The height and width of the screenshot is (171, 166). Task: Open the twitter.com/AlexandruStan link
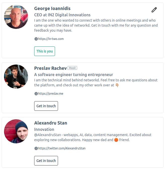tap(62, 148)
